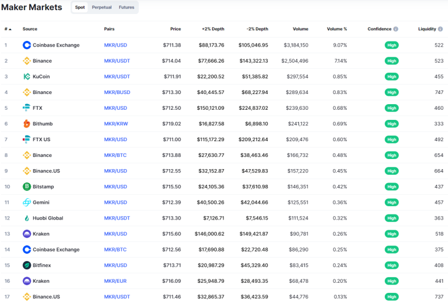Screen dimensions: 448x303
Task: Open the MKR/BUSD pair link
Action: (117, 92)
